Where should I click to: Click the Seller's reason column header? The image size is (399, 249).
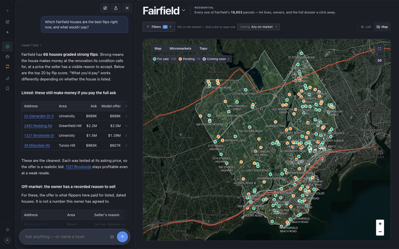(107, 215)
